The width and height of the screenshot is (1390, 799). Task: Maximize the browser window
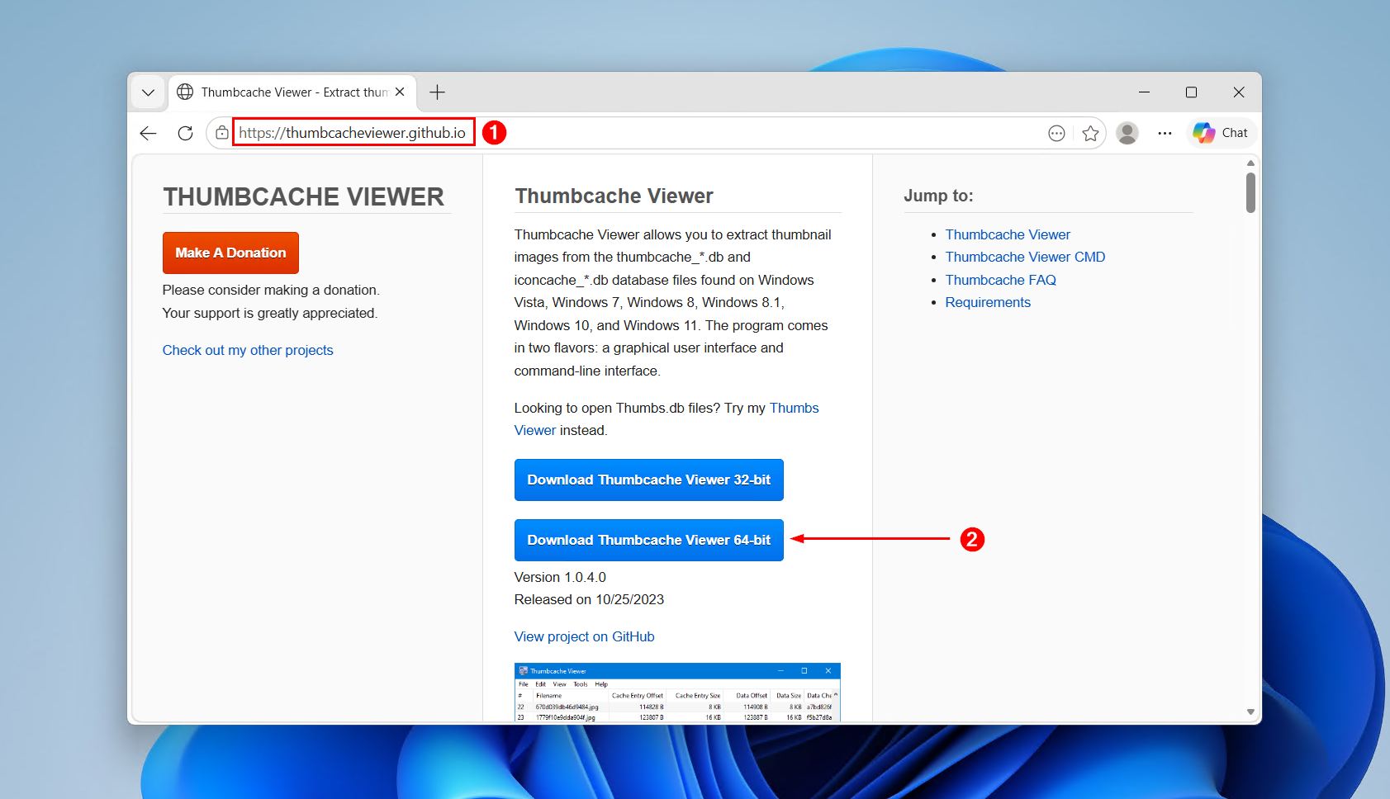point(1191,92)
